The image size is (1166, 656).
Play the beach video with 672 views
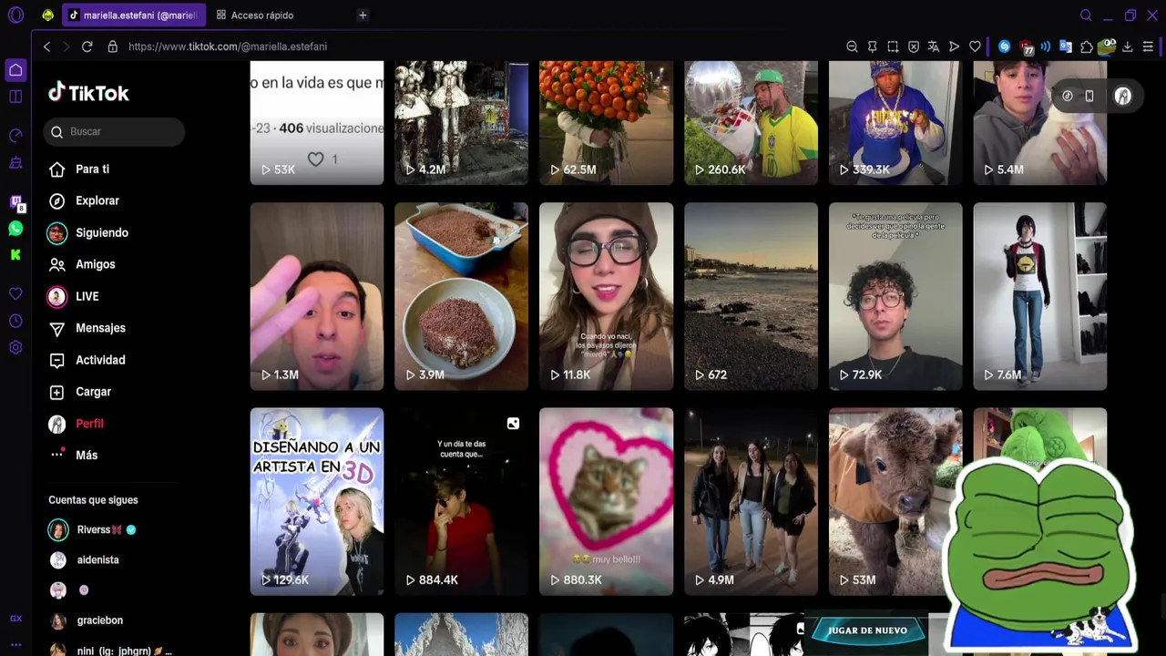point(751,296)
